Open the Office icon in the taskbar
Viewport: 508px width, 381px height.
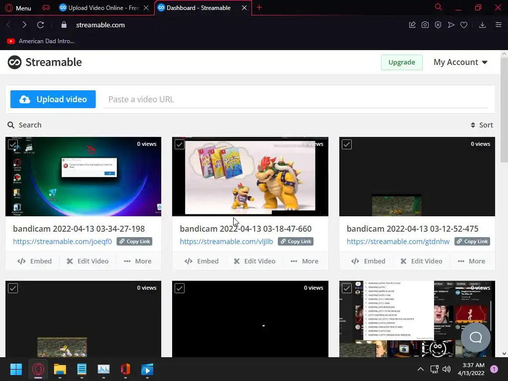click(x=126, y=369)
